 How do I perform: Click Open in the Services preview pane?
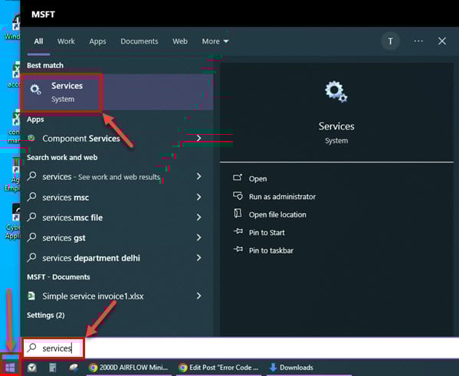pos(257,178)
